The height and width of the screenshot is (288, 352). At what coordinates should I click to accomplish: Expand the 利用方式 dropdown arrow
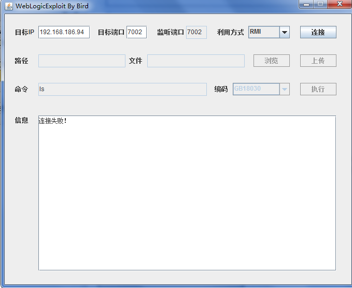point(284,32)
